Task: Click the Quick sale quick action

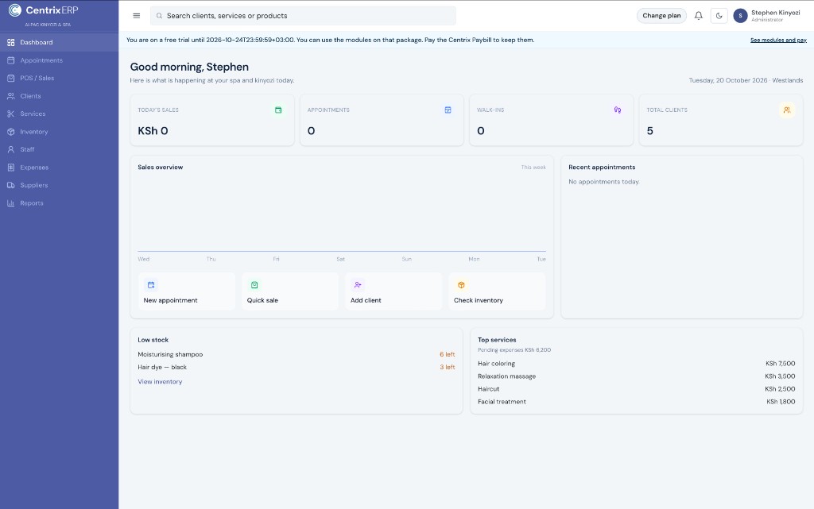Action: tap(289, 291)
